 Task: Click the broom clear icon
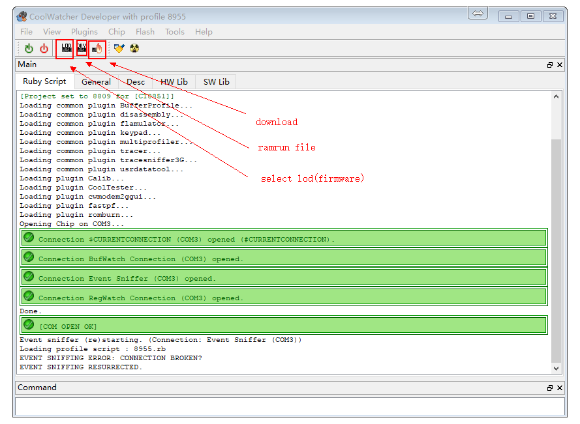click(x=119, y=48)
